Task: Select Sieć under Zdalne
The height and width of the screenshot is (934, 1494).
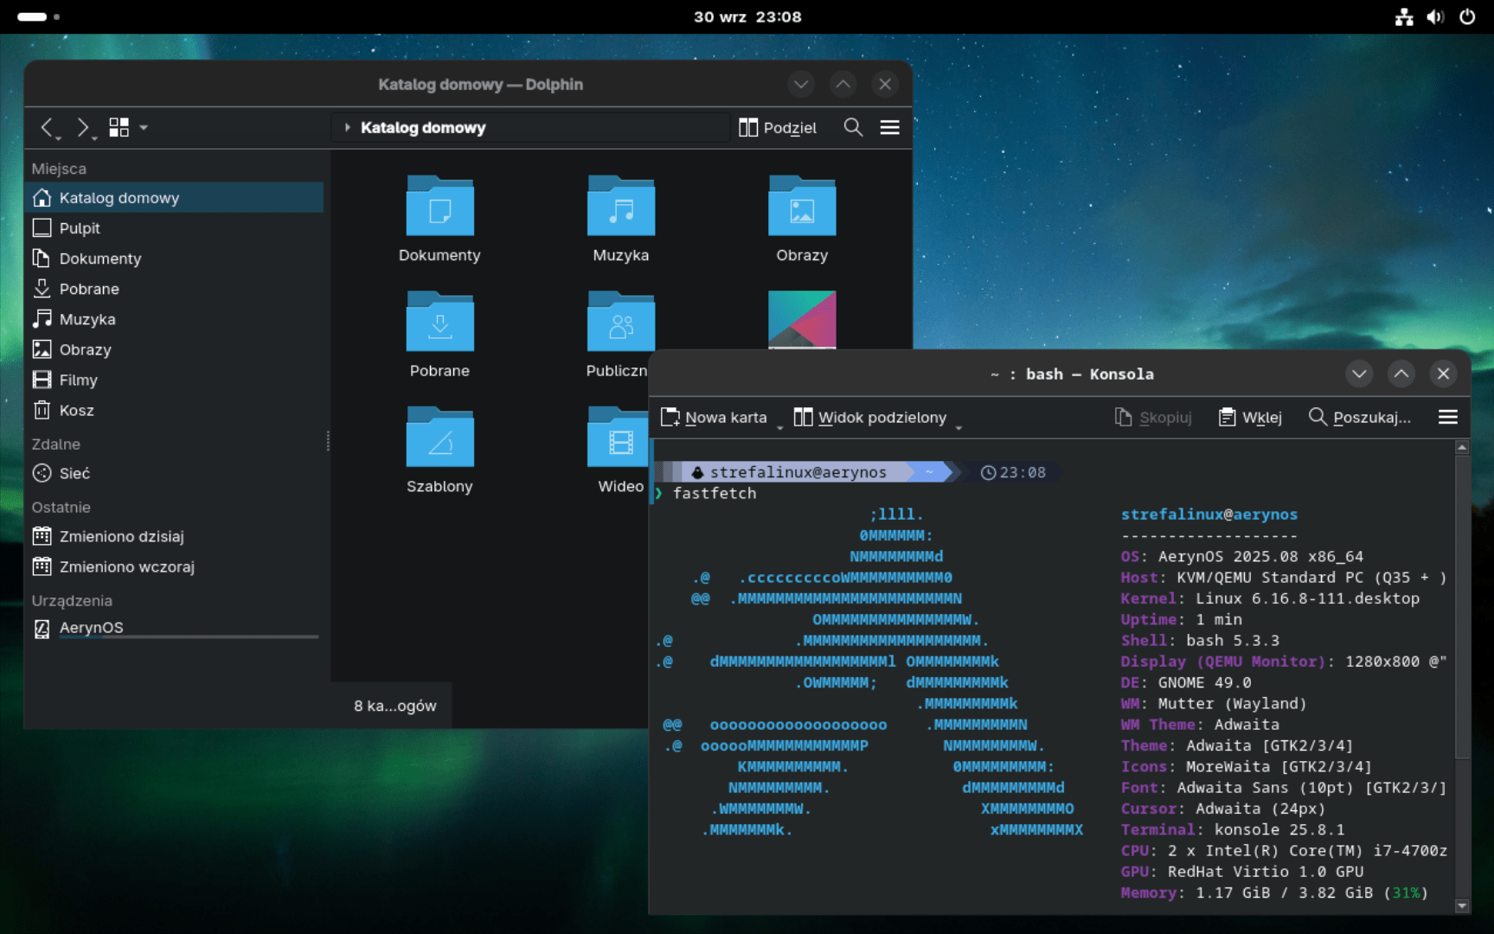Action: 74,474
